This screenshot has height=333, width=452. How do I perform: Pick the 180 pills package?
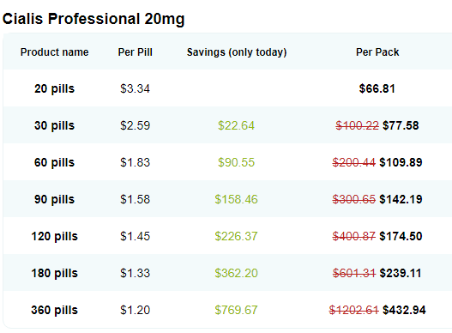point(55,273)
